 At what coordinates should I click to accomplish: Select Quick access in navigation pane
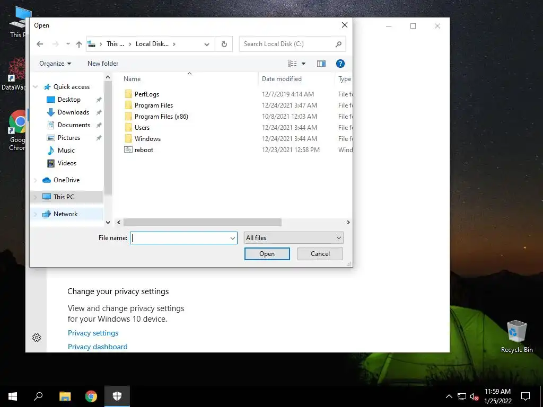pos(72,87)
